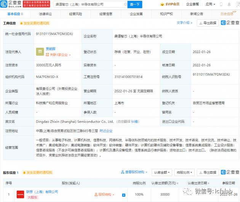The image size is (240, 202).
Task: Click legal representative avatar 贾
Action: 40,52
